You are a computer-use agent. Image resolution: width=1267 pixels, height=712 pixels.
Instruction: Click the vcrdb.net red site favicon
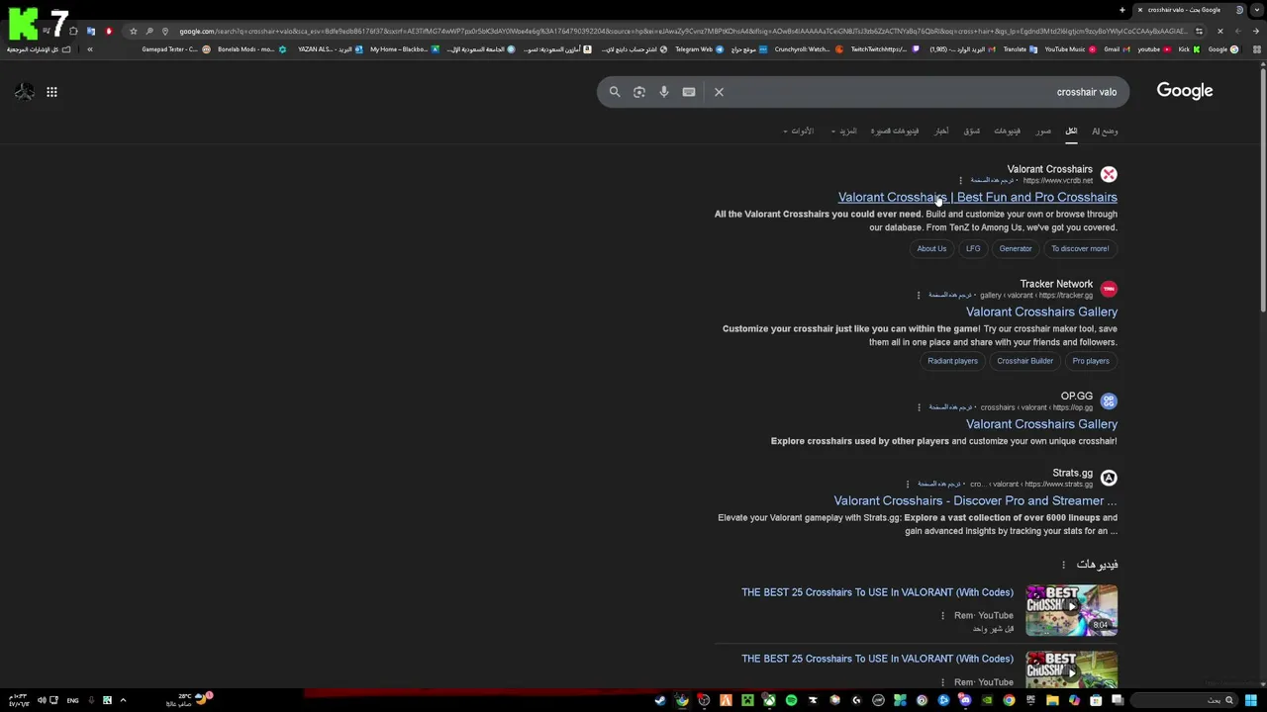point(1109,175)
